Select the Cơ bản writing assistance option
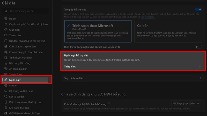 (x=168, y=31)
